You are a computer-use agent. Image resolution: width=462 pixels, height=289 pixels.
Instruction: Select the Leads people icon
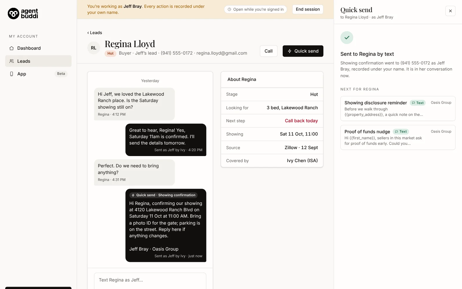pyautogui.click(x=12, y=61)
